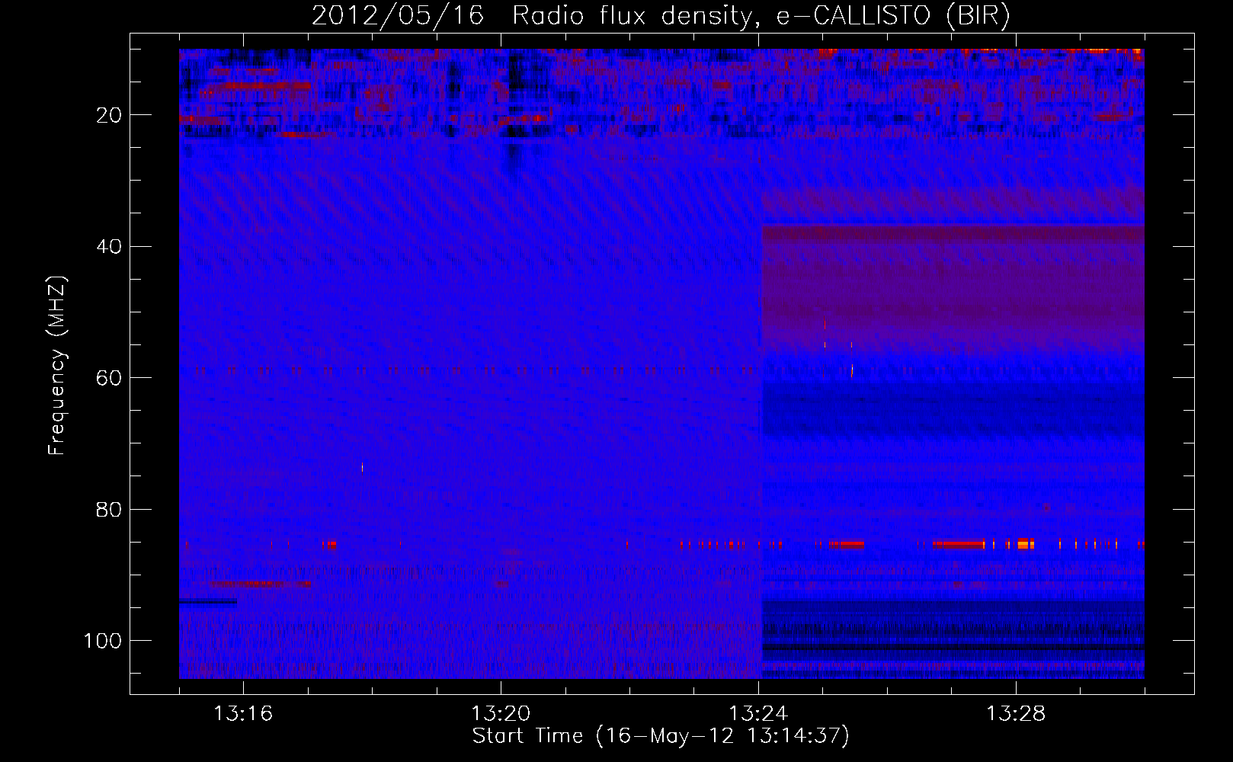Click the plot title '2012/05/16 Radio flux density, e-CALLISTO (BIR)'
This screenshot has width=1233, height=762.
pos(661,16)
